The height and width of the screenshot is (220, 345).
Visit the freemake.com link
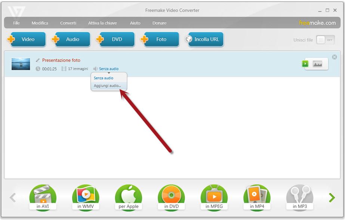coord(317,23)
